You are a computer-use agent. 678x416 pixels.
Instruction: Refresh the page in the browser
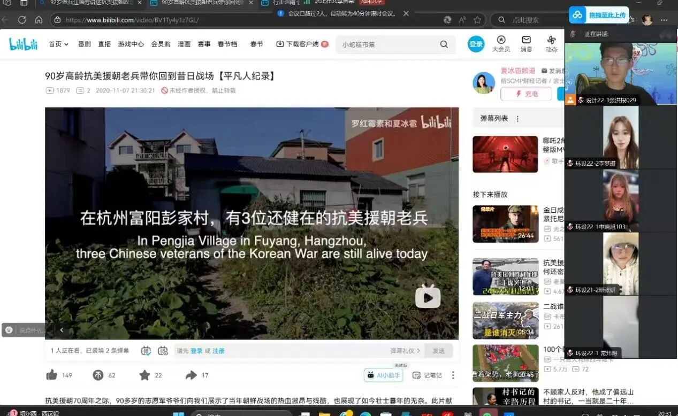pyautogui.click(x=22, y=20)
